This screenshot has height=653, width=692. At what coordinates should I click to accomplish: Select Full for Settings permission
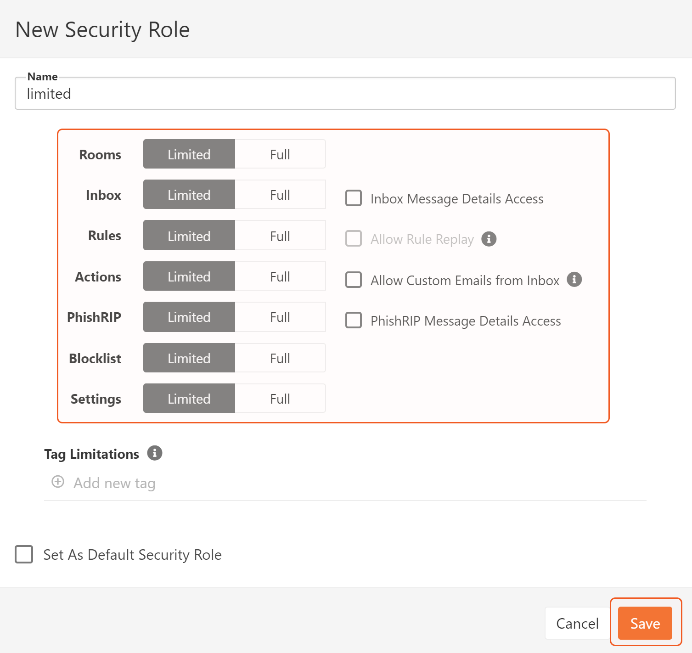coord(280,399)
